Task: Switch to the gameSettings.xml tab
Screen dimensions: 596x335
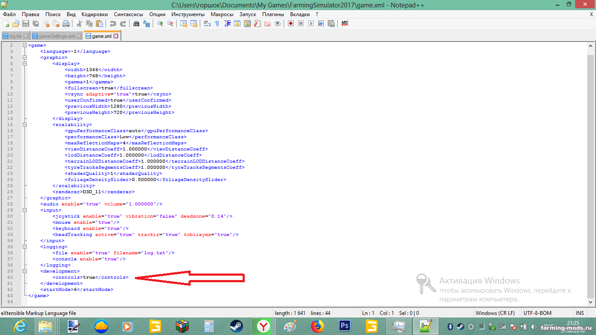Action: tap(56, 36)
